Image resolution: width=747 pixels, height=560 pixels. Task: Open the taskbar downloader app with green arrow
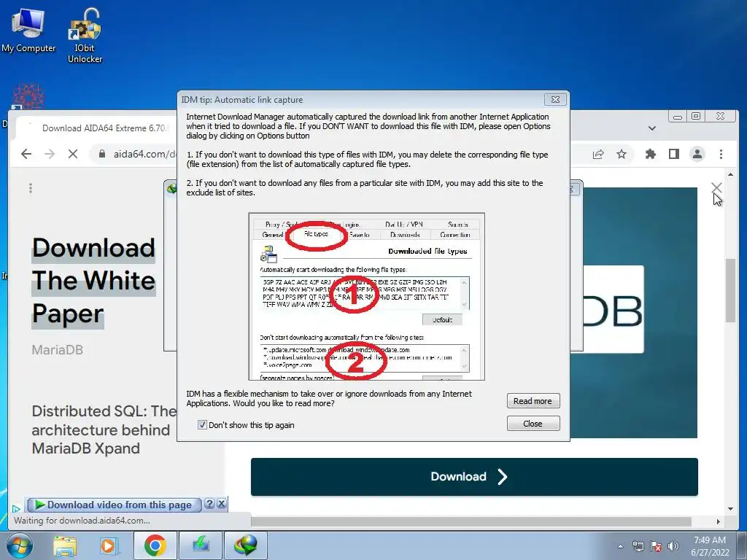201,545
